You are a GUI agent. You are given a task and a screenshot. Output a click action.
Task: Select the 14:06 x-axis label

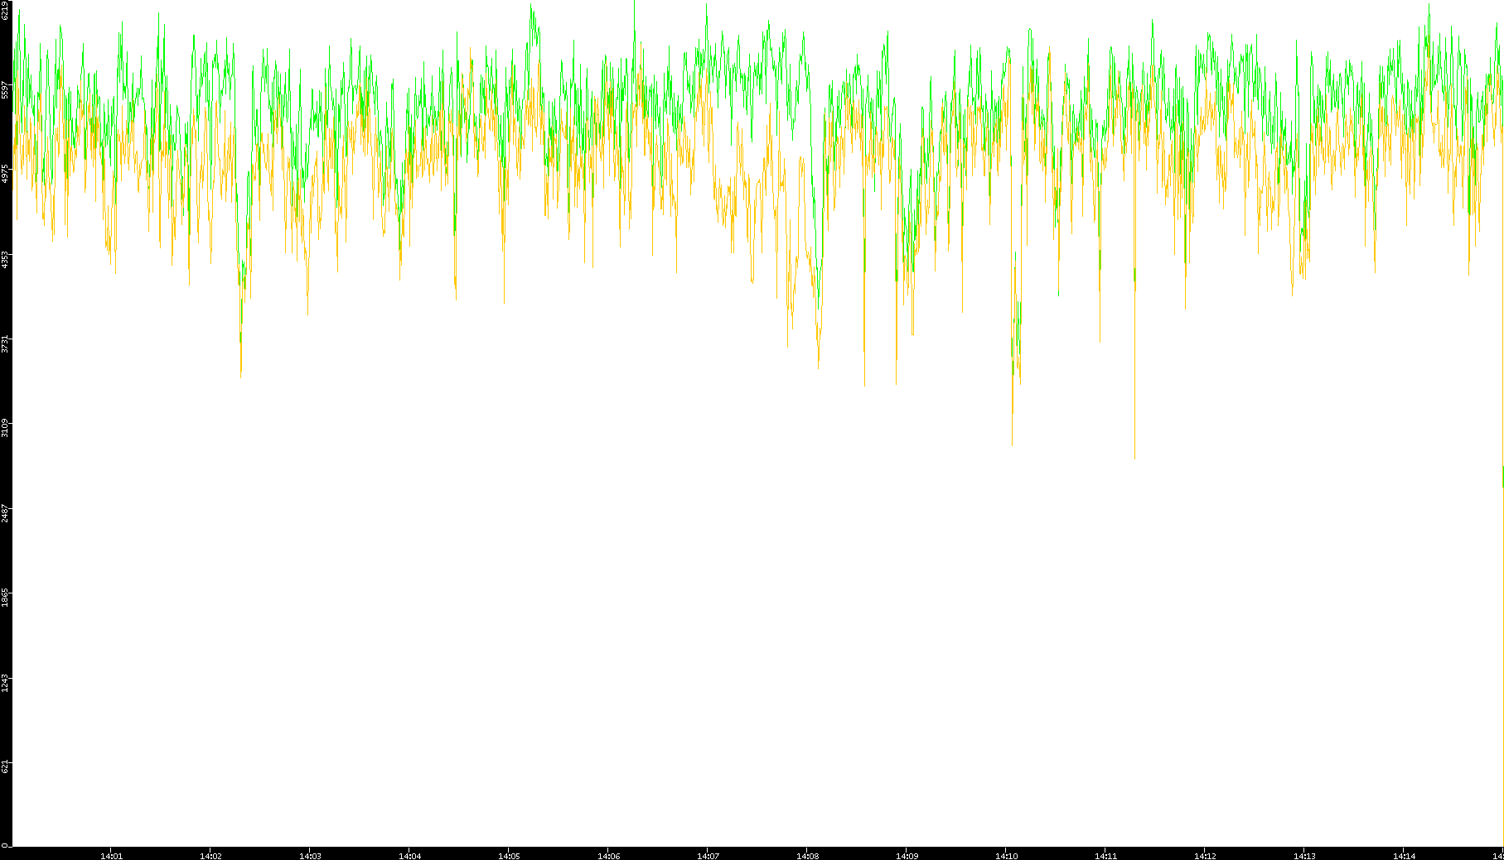click(x=608, y=856)
